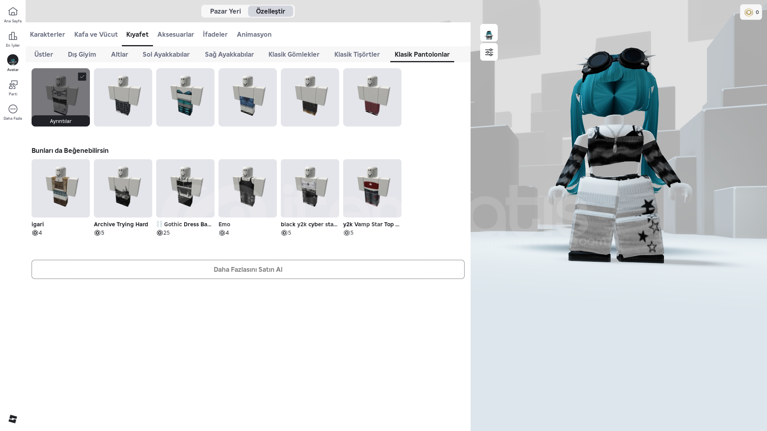This screenshot has width=767, height=431.
Task: Select Klasik Gömlekler subcategory
Action: point(294,54)
